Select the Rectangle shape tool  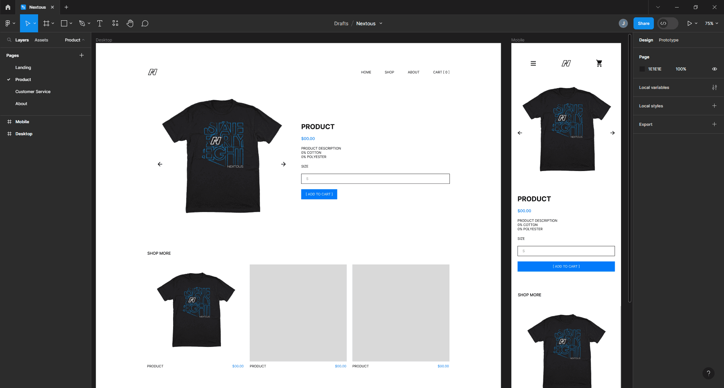tap(64, 23)
